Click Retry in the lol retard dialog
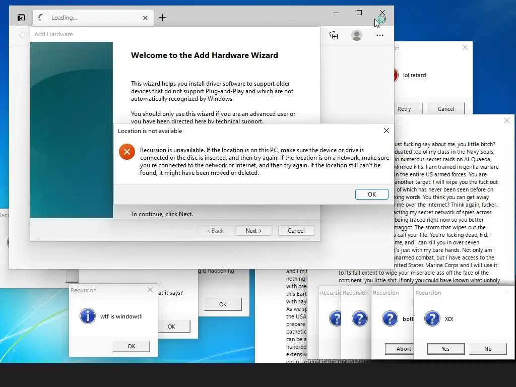The width and height of the screenshot is (516, 387). (x=408, y=109)
